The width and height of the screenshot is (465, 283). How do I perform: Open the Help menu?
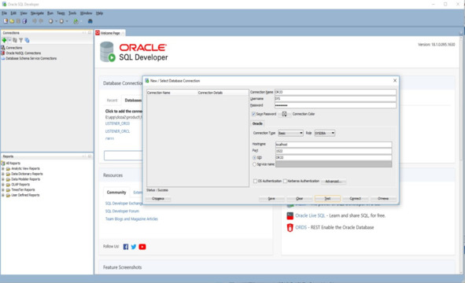point(100,13)
